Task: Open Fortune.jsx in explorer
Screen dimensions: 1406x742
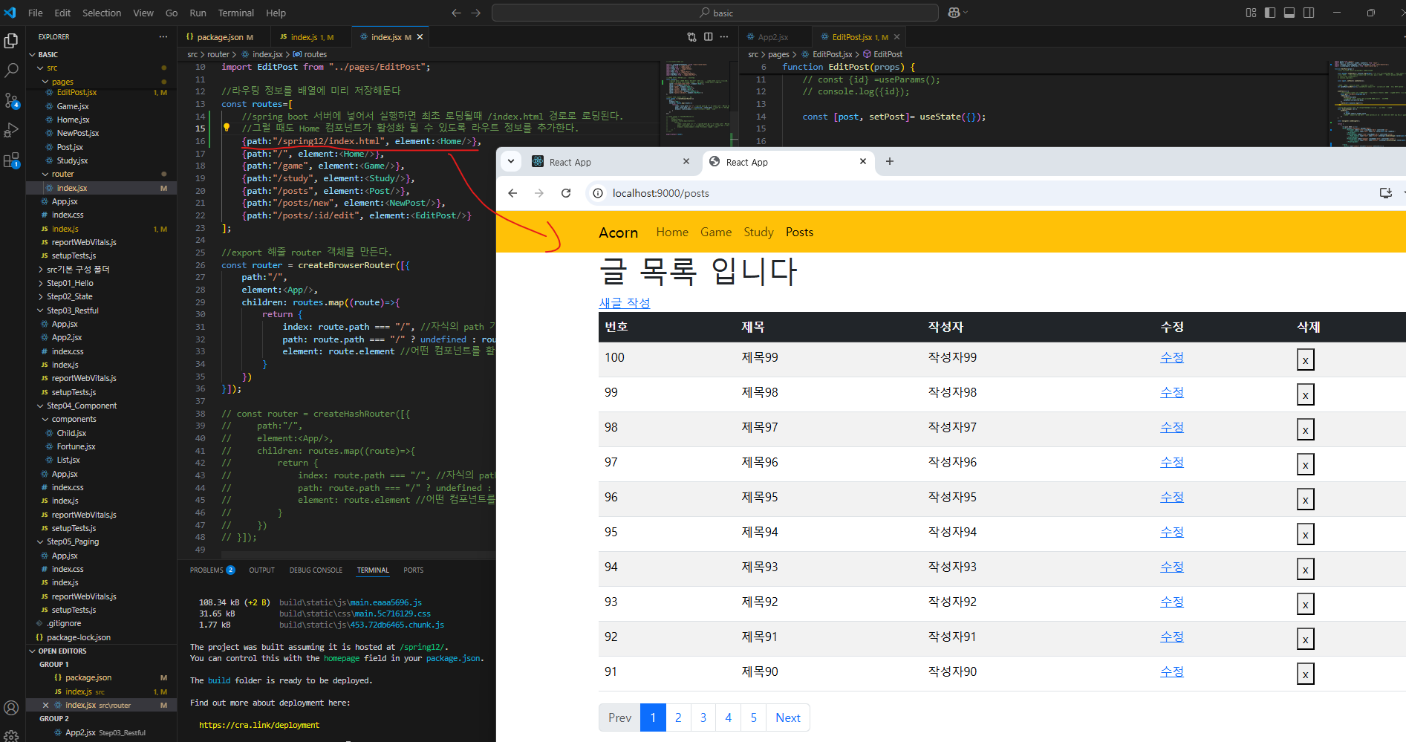Action: pyautogui.click(x=76, y=446)
